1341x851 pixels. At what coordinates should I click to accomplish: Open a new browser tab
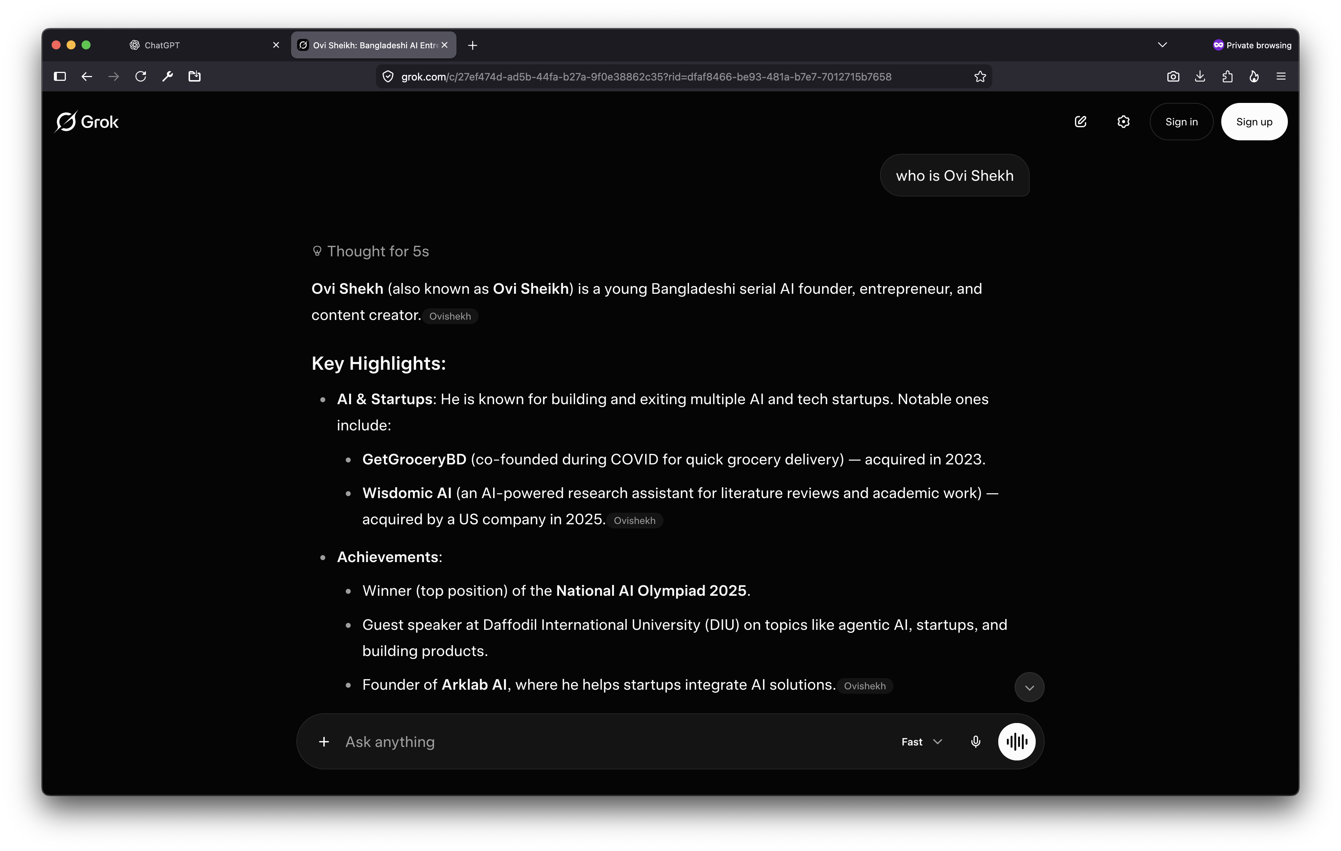coord(472,45)
